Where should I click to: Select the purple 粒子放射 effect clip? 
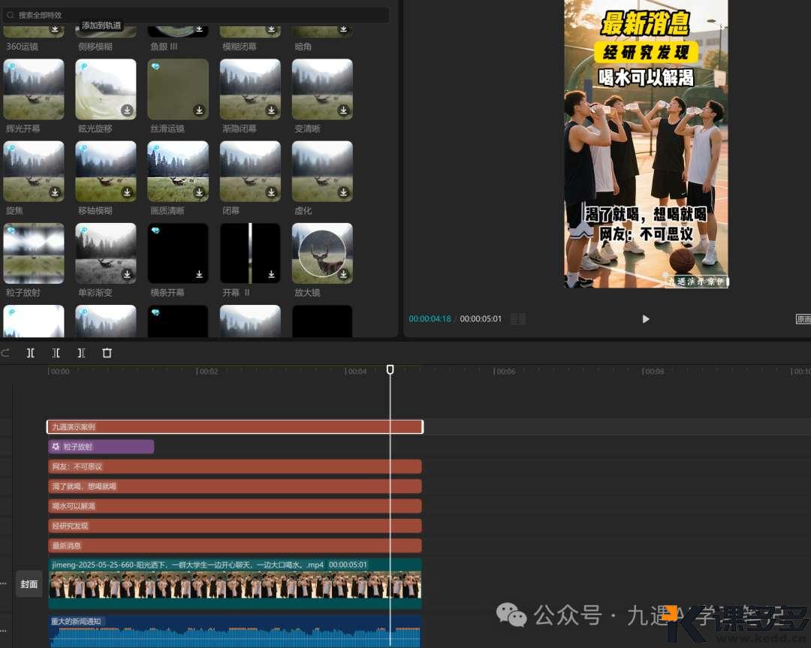(101, 446)
